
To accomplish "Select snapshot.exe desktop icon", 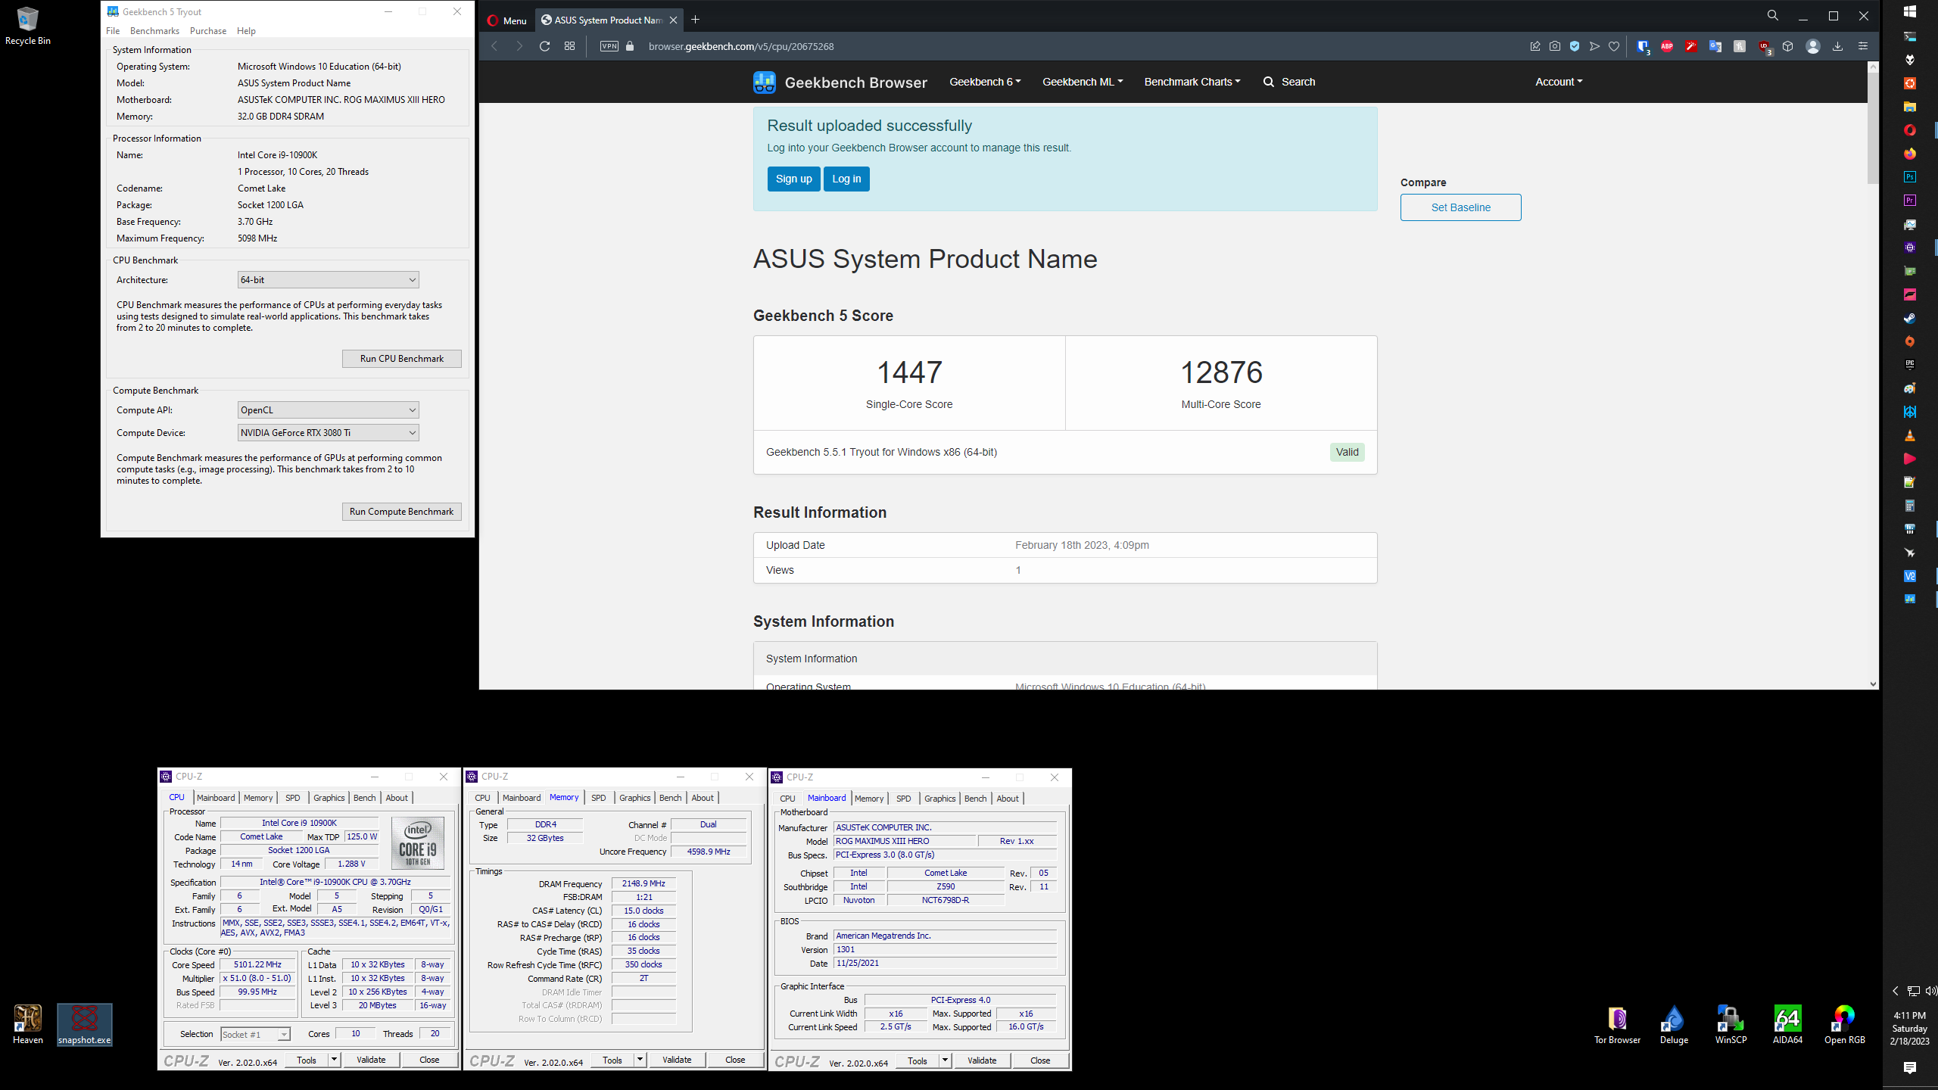I will [84, 1024].
